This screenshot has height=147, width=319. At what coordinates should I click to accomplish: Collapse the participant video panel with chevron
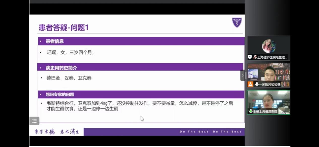(242, 75)
